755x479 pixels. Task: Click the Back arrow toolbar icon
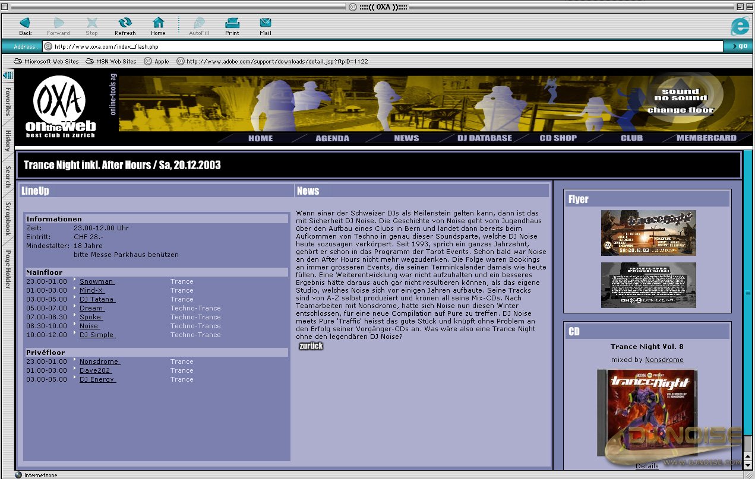(x=25, y=23)
